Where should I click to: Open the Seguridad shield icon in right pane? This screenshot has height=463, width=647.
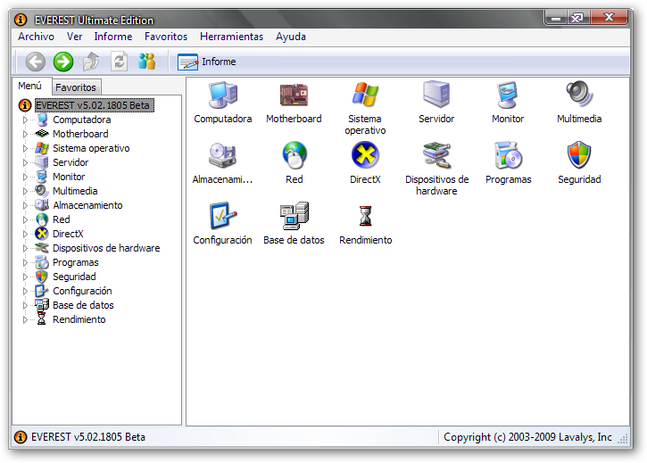[579, 154]
